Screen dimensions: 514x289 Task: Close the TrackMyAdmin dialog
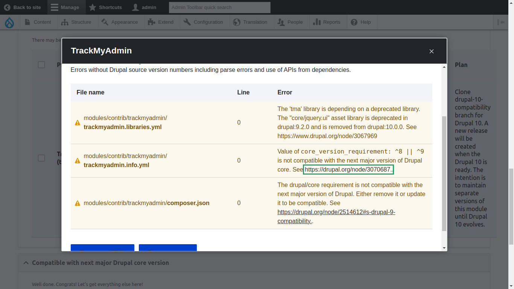click(432, 51)
